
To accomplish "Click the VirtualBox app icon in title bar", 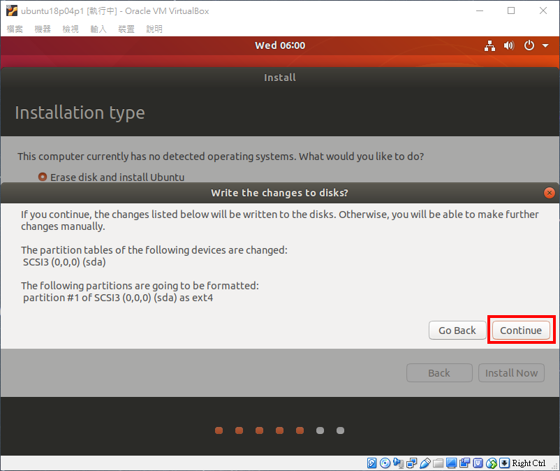I will (11, 10).
